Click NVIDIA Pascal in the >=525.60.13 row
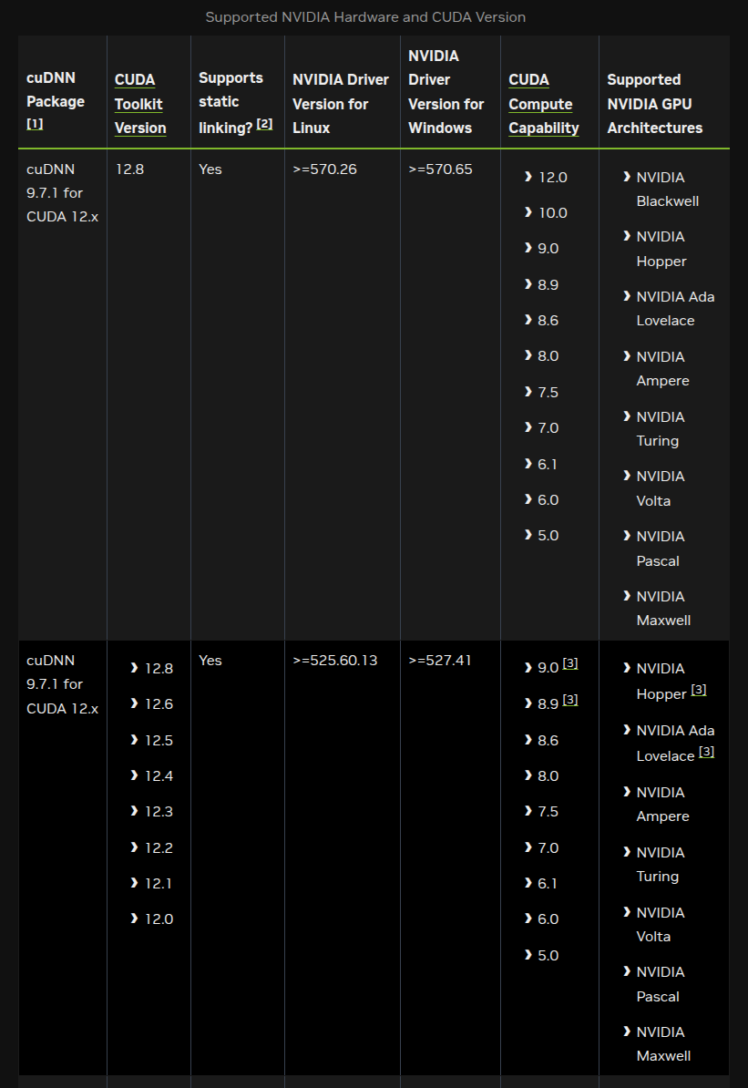 (x=661, y=985)
